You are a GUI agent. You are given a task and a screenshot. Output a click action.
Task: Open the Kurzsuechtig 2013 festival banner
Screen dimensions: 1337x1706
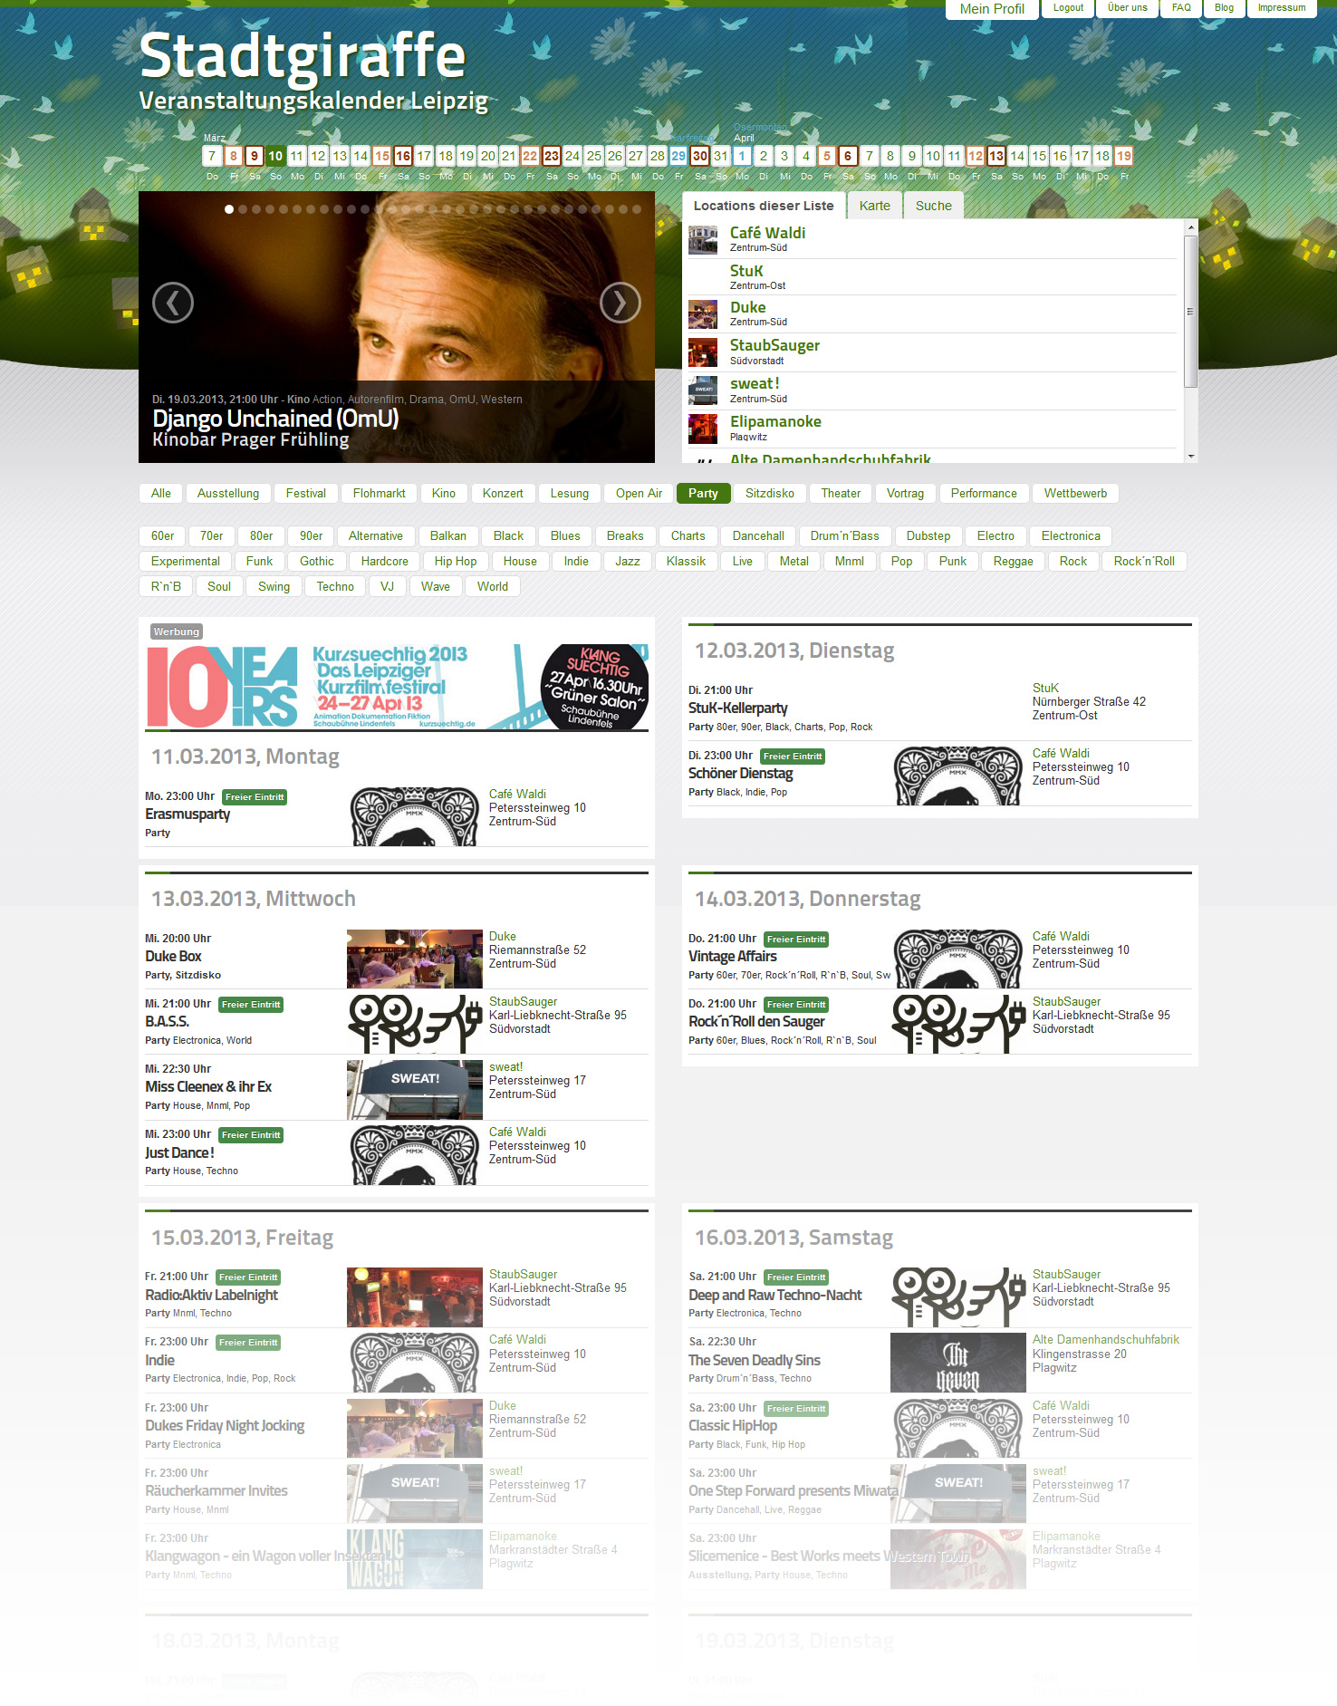397,687
